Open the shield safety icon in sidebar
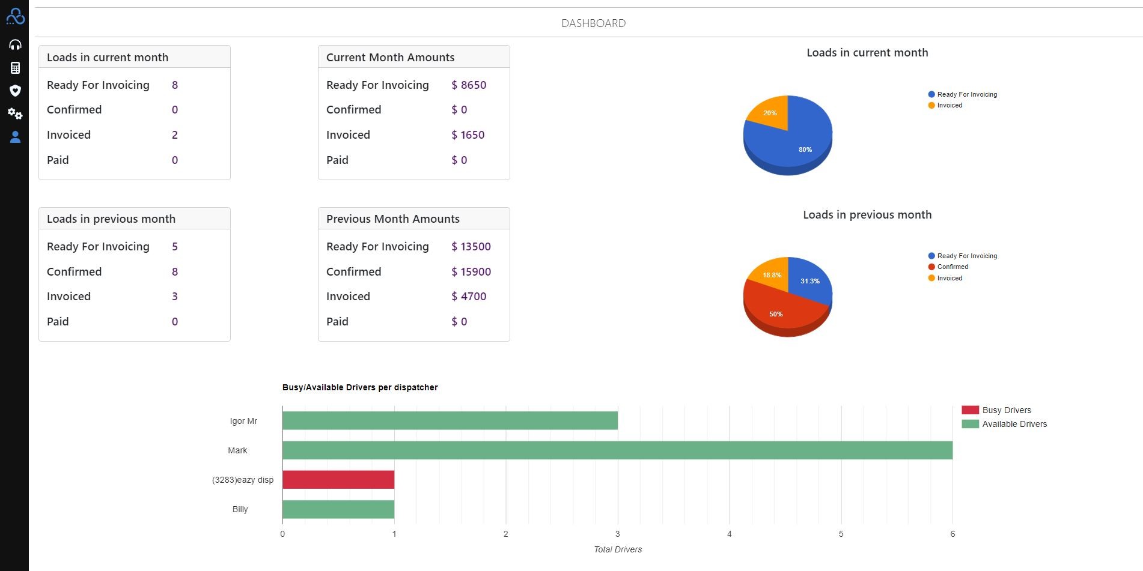 tap(15, 91)
